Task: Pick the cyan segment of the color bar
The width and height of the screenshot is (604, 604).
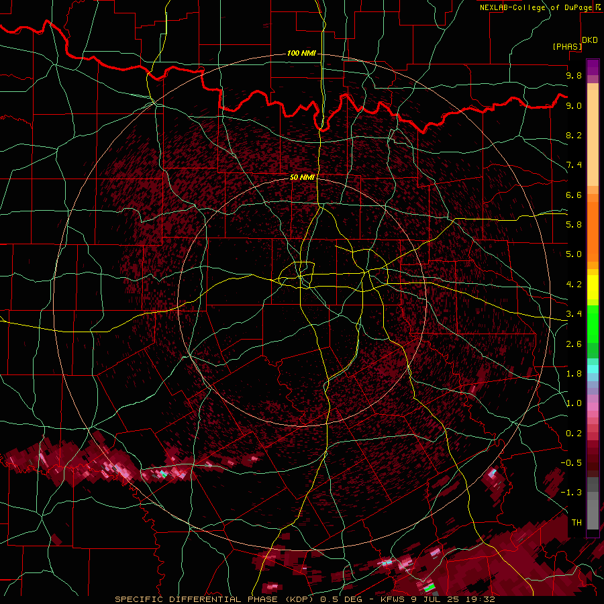Action: [593, 369]
